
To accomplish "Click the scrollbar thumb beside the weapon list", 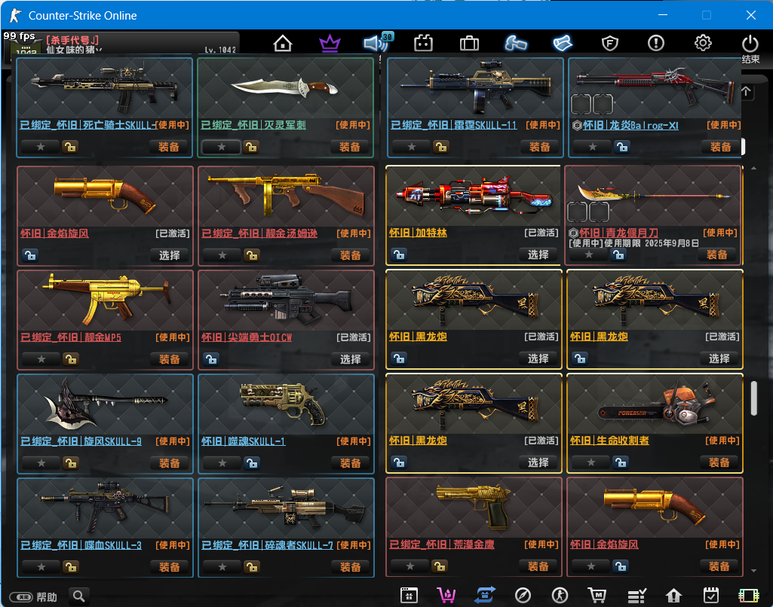I will [x=754, y=398].
